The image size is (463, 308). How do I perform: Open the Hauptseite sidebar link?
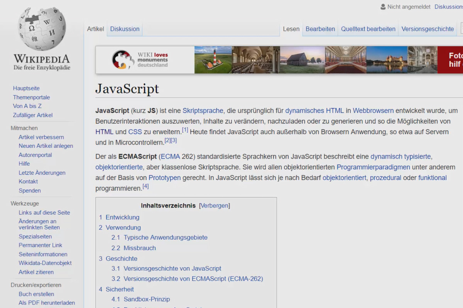pyautogui.click(x=26, y=88)
